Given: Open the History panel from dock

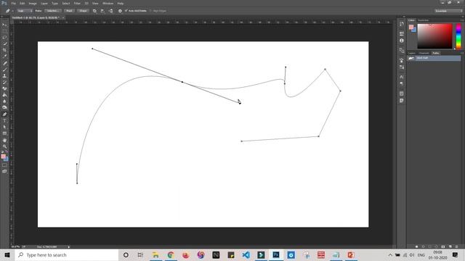Looking at the screenshot, I should pos(402,24).
